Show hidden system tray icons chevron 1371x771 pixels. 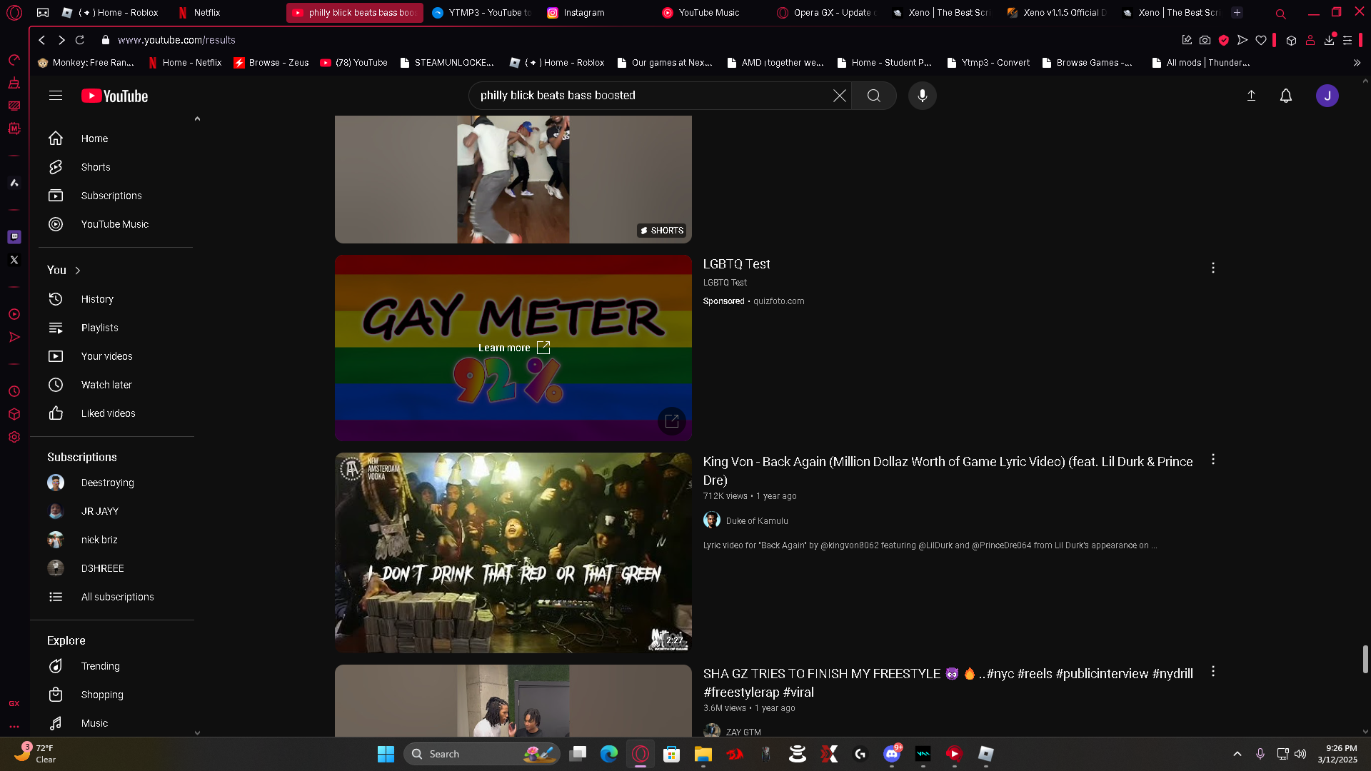point(1237,754)
